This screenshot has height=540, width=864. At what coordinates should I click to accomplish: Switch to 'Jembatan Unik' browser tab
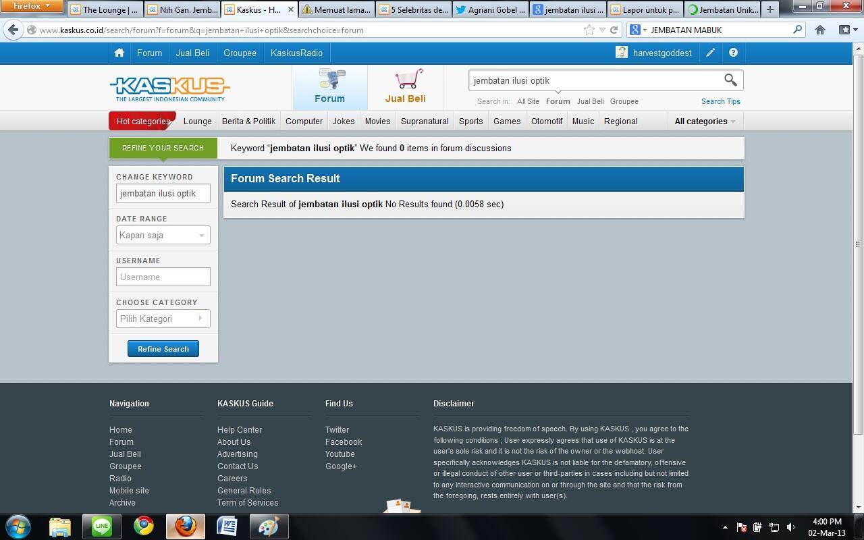pos(723,9)
